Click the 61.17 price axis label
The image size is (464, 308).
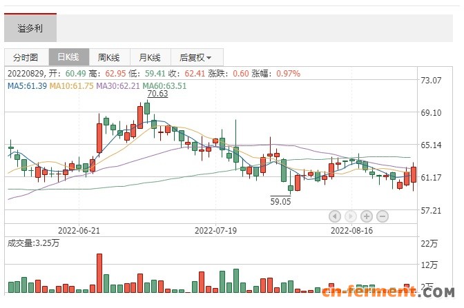pos(431,178)
